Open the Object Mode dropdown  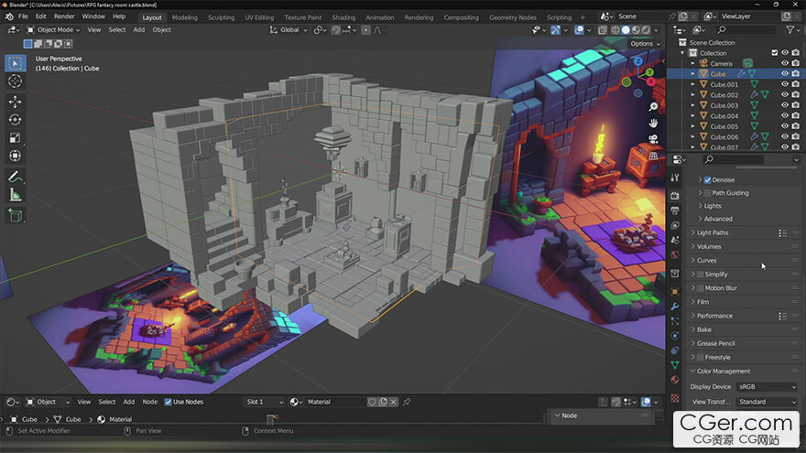pos(53,30)
